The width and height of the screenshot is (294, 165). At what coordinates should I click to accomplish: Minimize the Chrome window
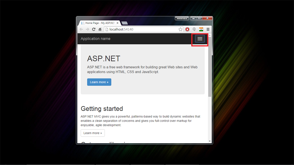[193, 18]
